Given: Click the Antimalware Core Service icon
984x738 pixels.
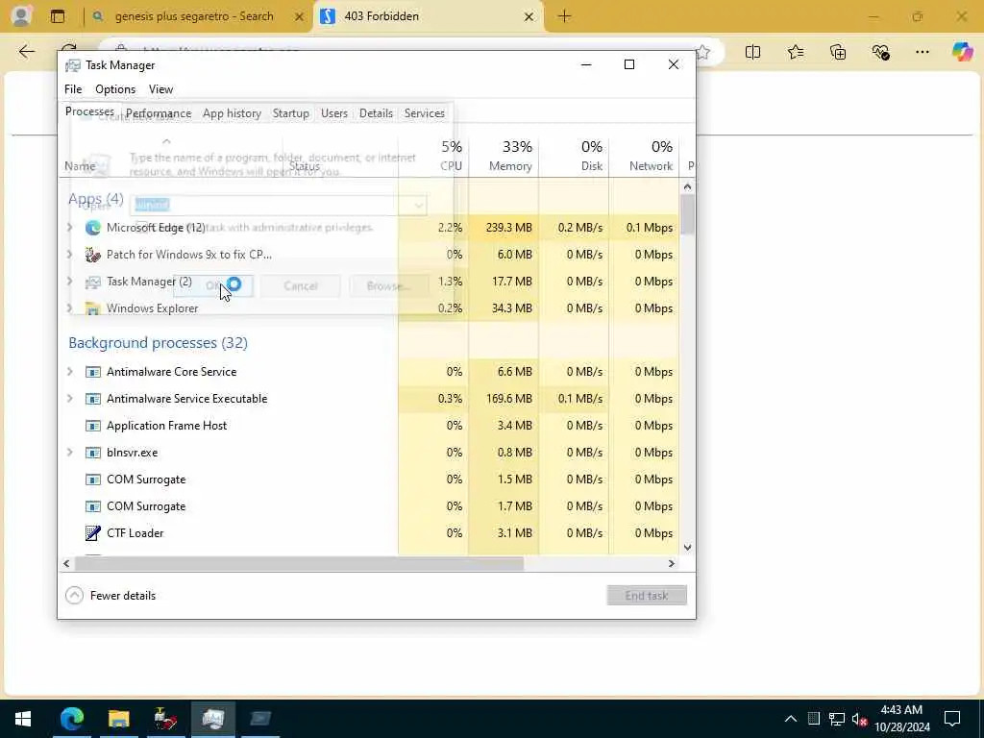Looking at the screenshot, I should (x=93, y=372).
